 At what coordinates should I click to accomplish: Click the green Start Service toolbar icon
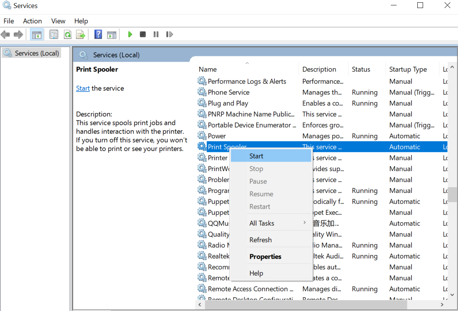click(x=130, y=34)
